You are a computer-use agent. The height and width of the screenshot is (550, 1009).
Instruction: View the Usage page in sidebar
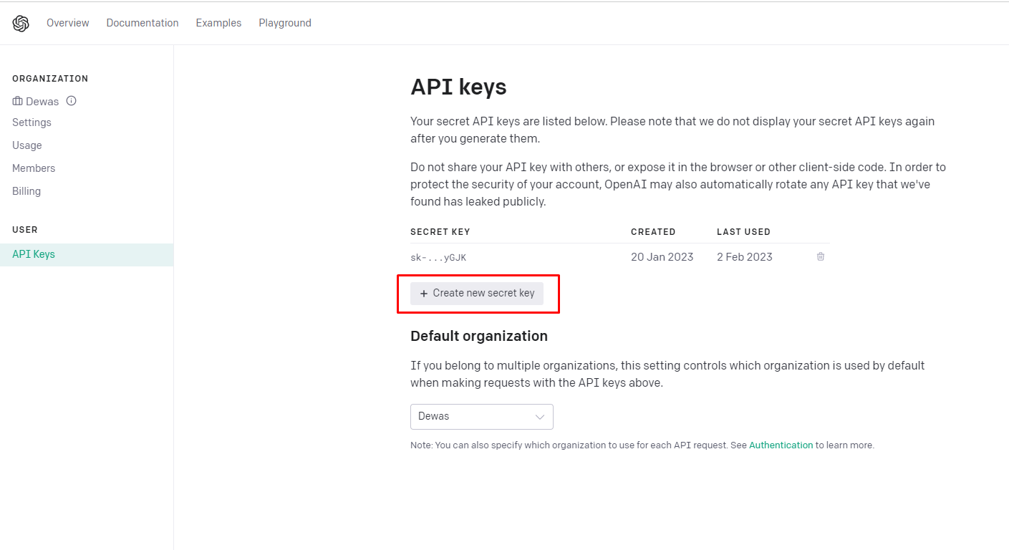pos(27,145)
